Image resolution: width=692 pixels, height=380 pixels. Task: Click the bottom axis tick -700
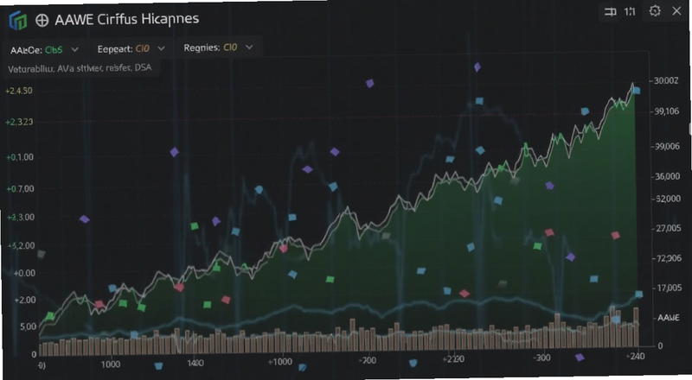pyautogui.click(x=367, y=361)
